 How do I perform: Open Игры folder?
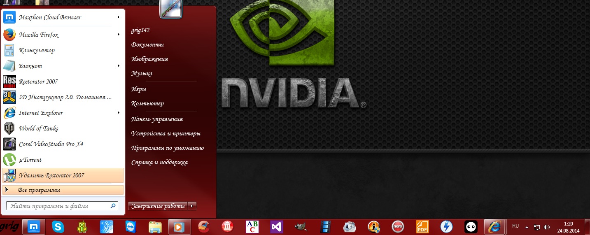pos(139,89)
